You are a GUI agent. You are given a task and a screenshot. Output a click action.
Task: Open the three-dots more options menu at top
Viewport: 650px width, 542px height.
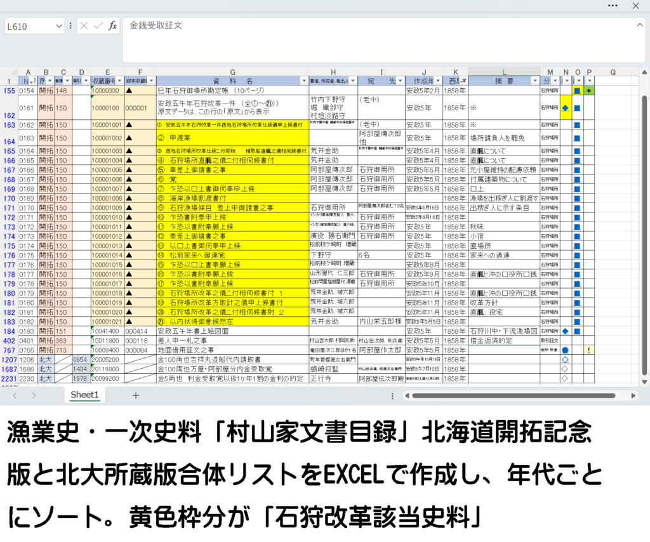[x=613, y=5]
